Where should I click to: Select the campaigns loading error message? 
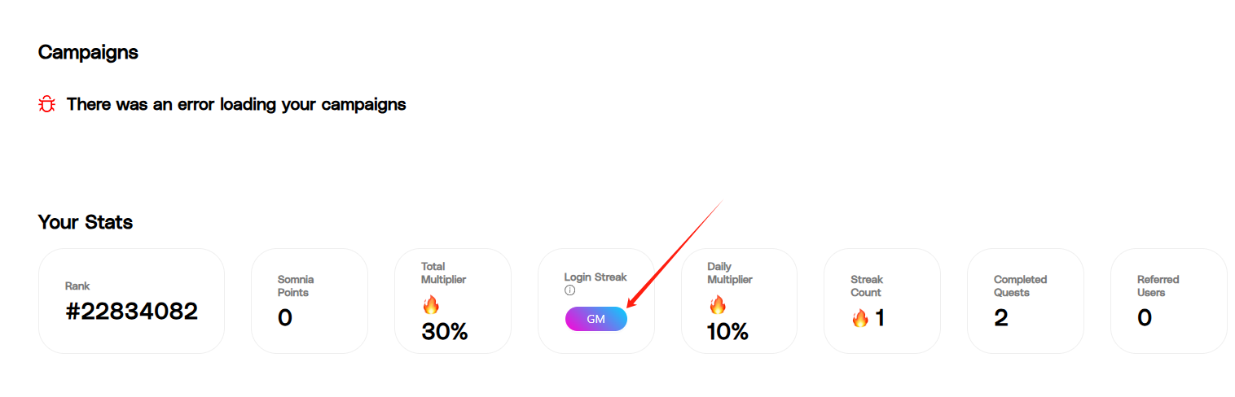pyautogui.click(x=236, y=104)
